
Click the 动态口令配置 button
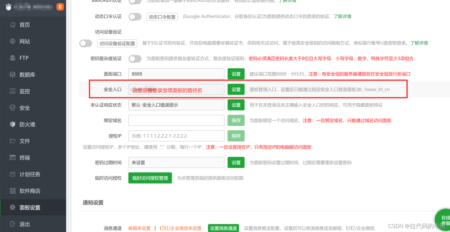pyautogui.click(x=162, y=17)
